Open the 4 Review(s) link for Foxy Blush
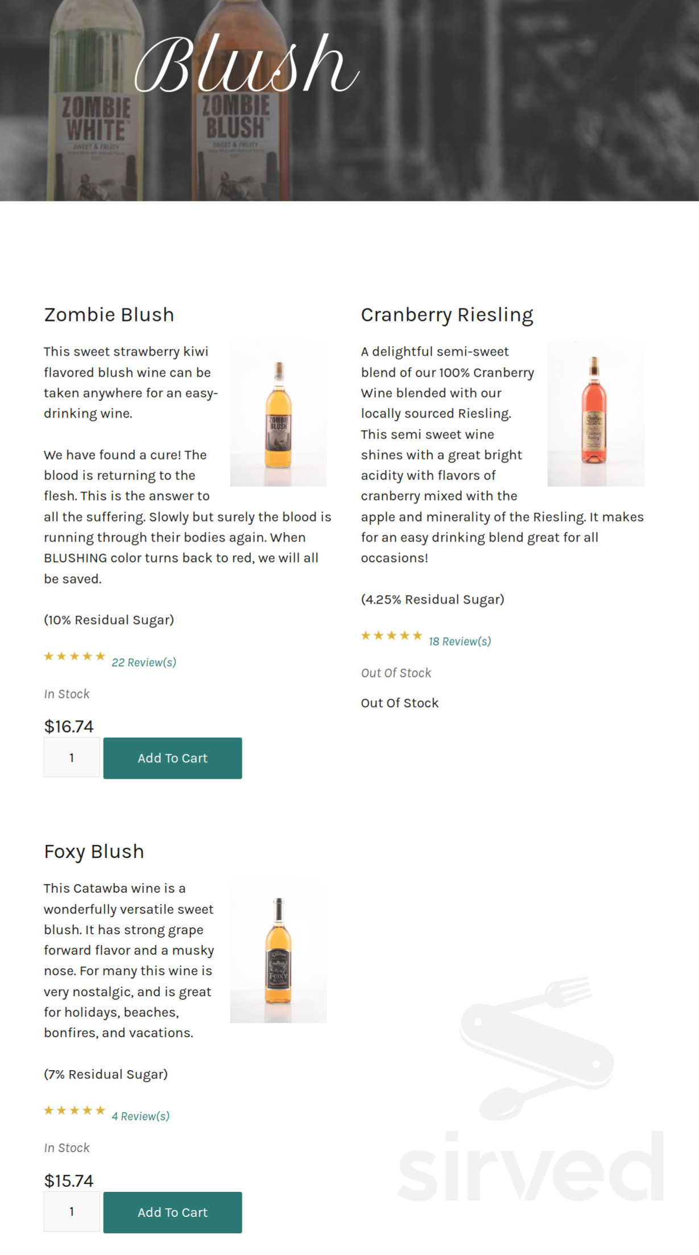 click(141, 1116)
